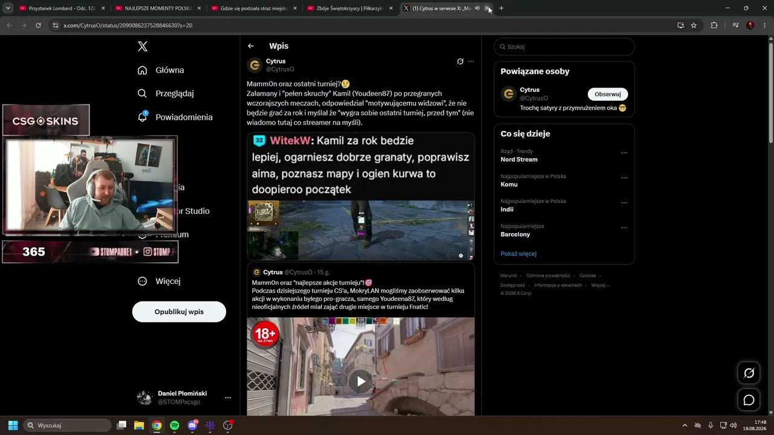Click Pokaż więcej in trends
Viewport: 774px width, 435px height.
coord(518,254)
